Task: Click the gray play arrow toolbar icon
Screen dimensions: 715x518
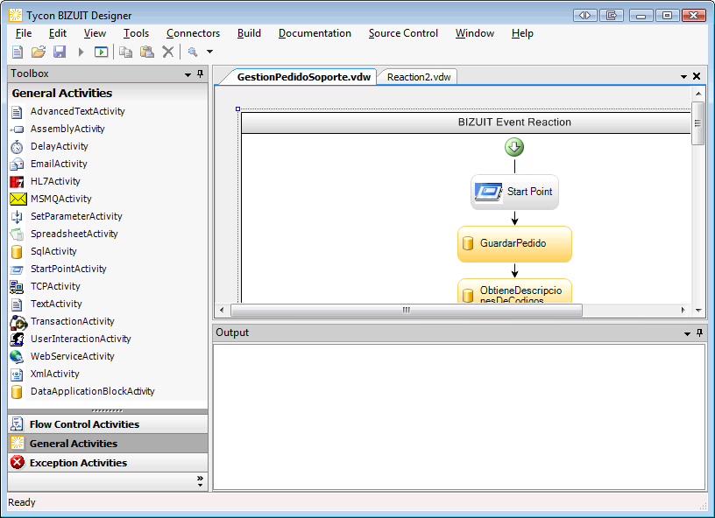Action: [81, 52]
